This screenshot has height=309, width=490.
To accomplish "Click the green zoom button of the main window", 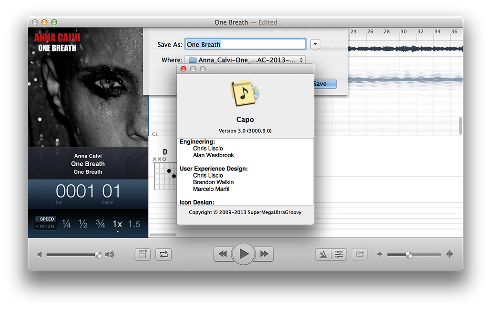I will point(54,22).
